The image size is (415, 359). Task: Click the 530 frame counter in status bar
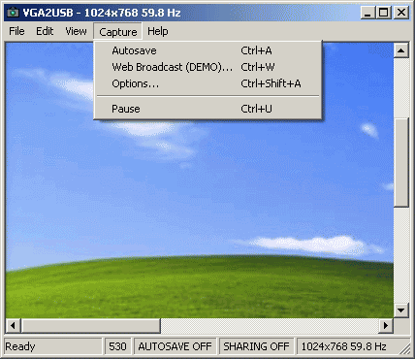117,346
